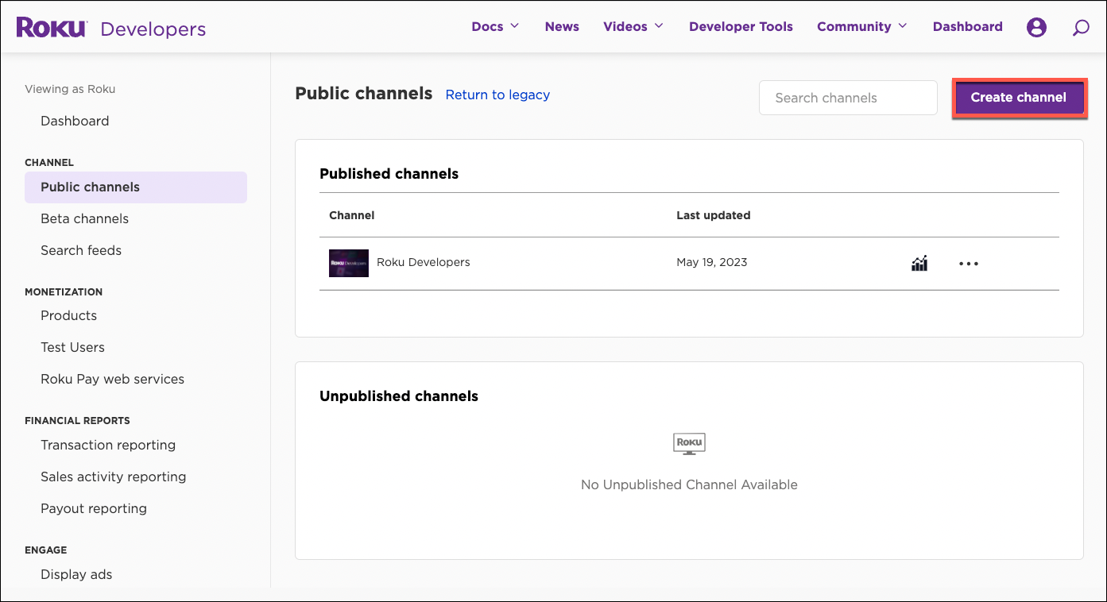The height and width of the screenshot is (602, 1107).
Task: Open the account profile icon
Action: [x=1036, y=26]
